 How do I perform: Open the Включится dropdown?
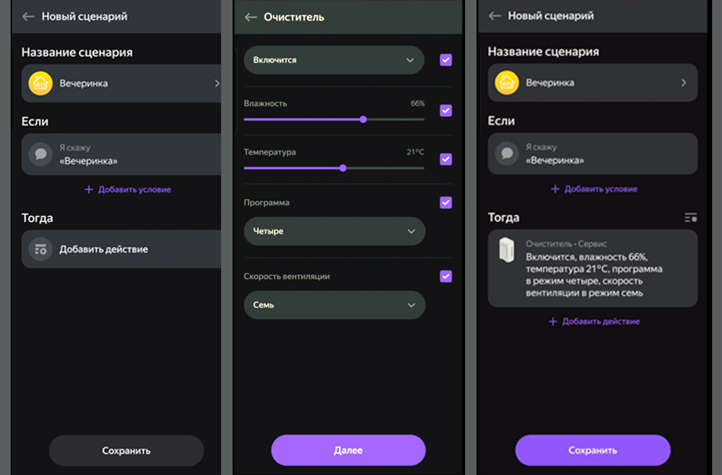tap(334, 60)
